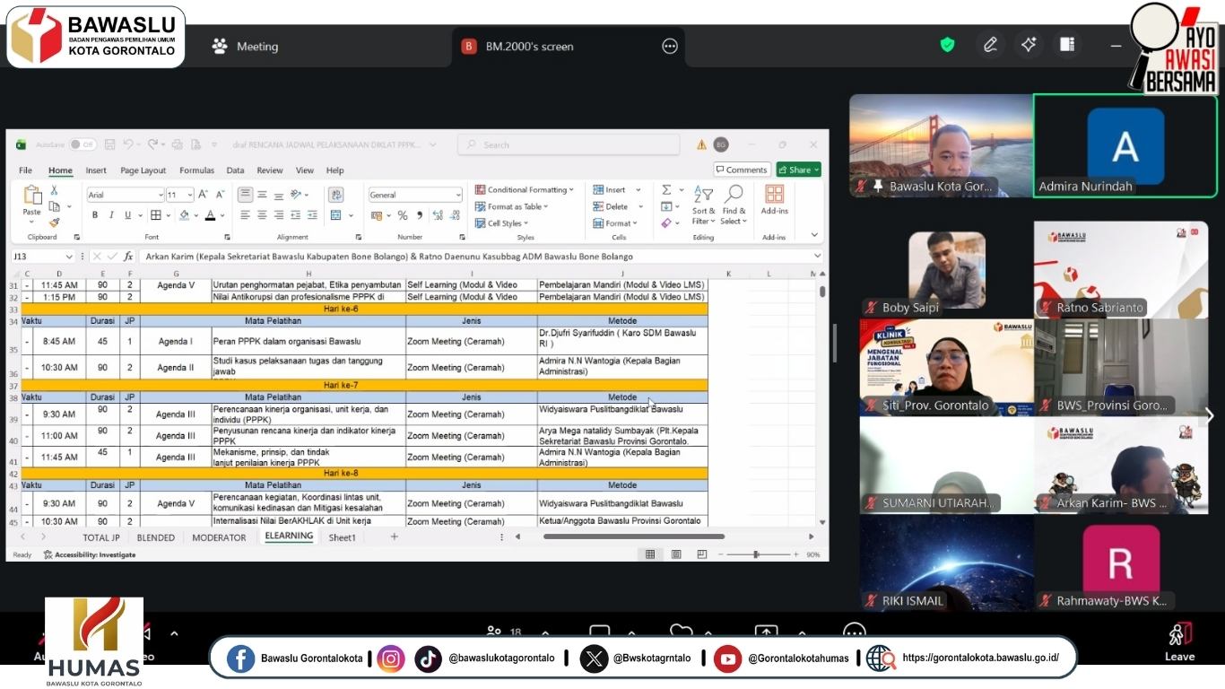
Task: Toggle underline formatting
Action: coord(127,215)
